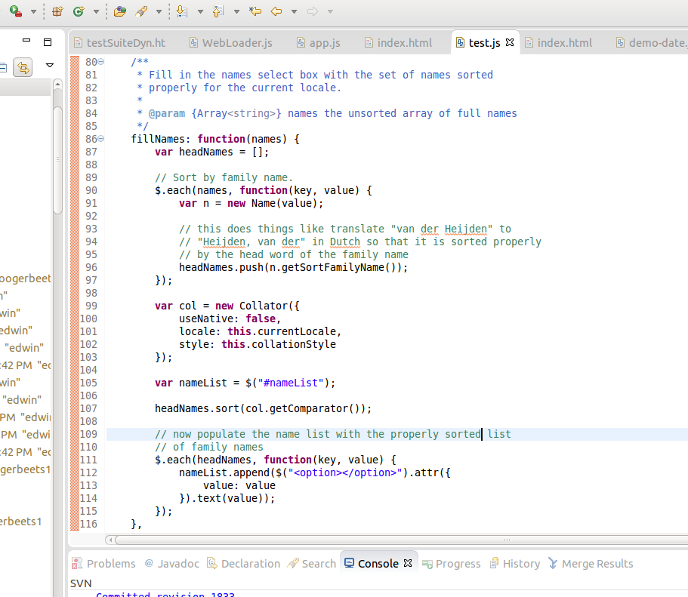Click the Previous Annotation icon

(x=218, y=11)
